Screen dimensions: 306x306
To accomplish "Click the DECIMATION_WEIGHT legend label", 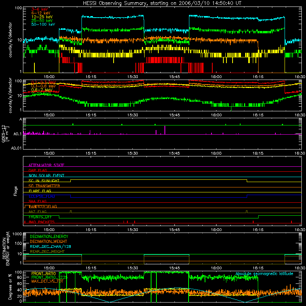I will point(49,241).
